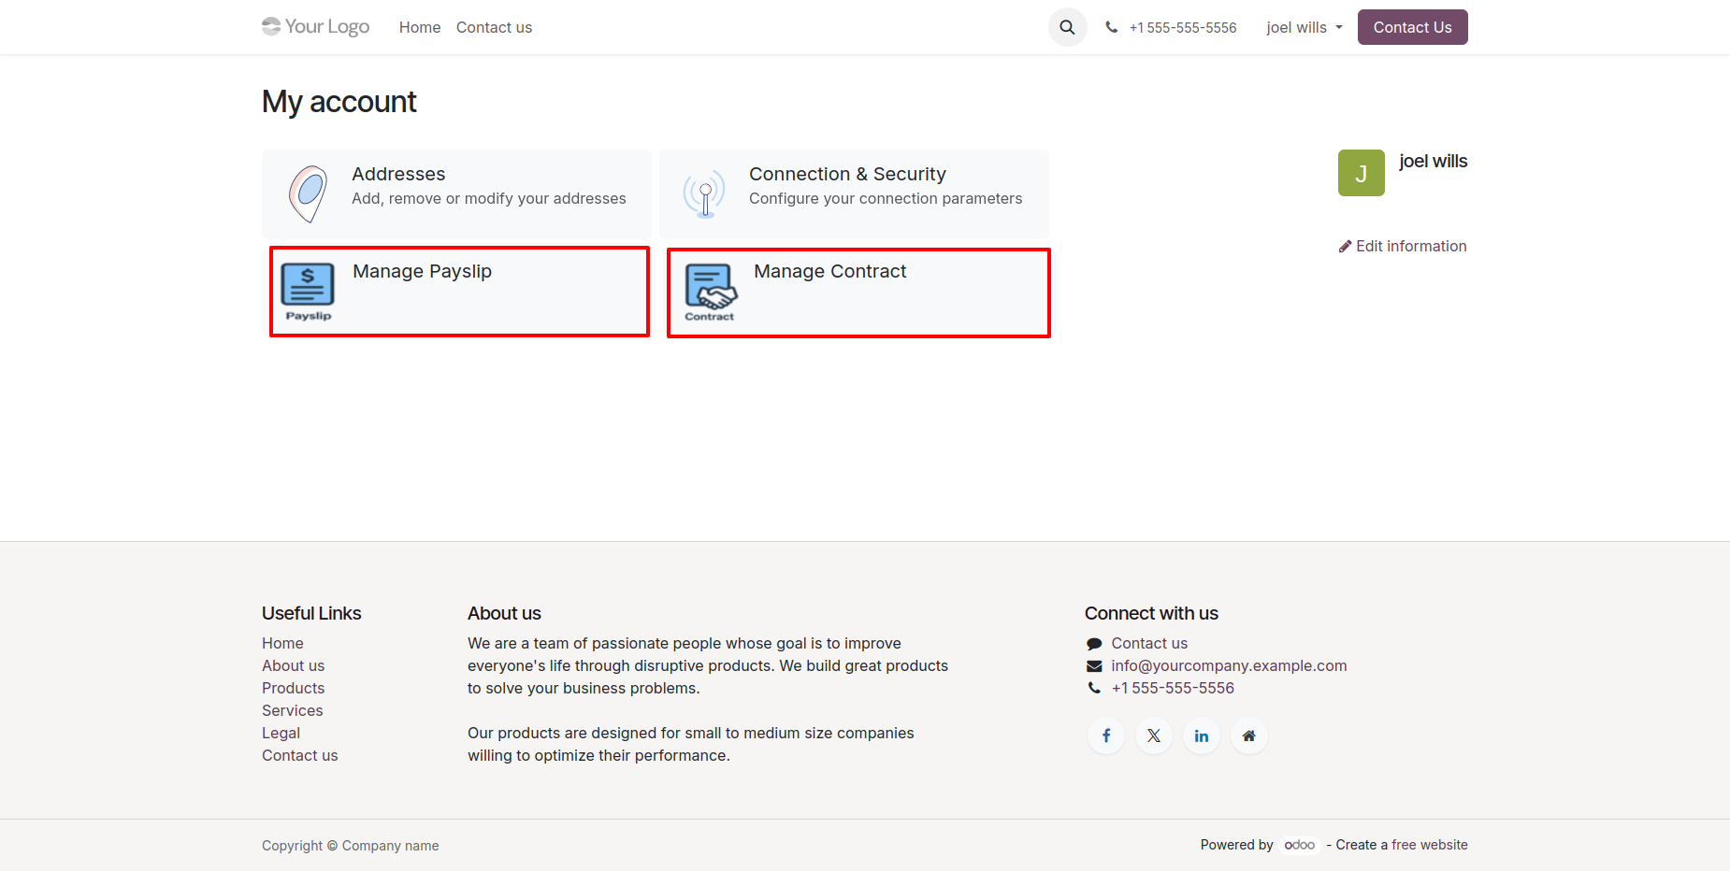Screen dimensions: 1730x871
Task: Click Create a free website link
Action: point(1401,845)
